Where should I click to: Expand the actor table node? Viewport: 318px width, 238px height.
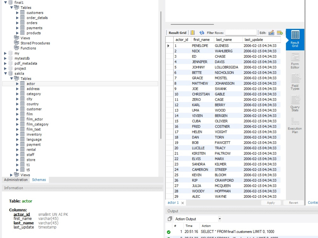pos(17,83)
